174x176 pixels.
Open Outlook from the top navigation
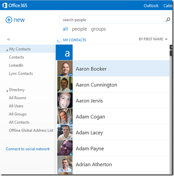point(151,5)
